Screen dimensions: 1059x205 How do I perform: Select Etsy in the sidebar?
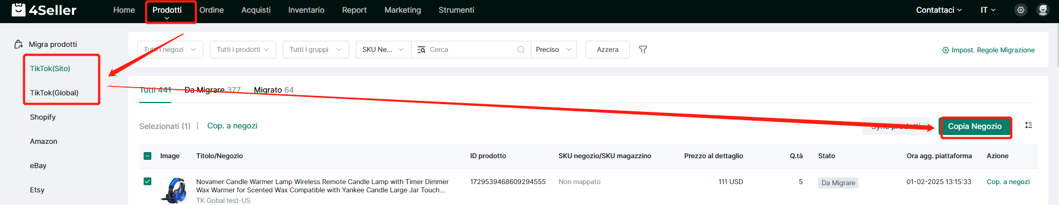coord(37,190)
